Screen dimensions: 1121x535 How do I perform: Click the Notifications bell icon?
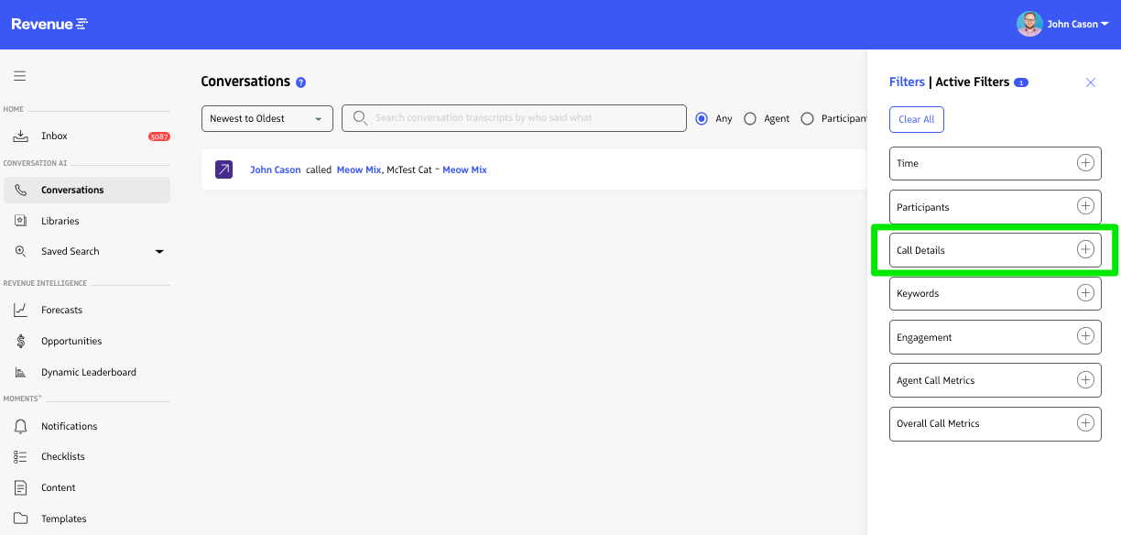point(20,426)
